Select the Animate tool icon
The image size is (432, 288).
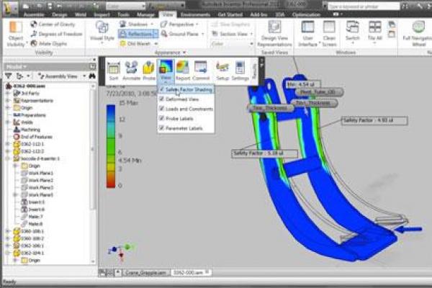pyautogui.click(x=131, y=69)
